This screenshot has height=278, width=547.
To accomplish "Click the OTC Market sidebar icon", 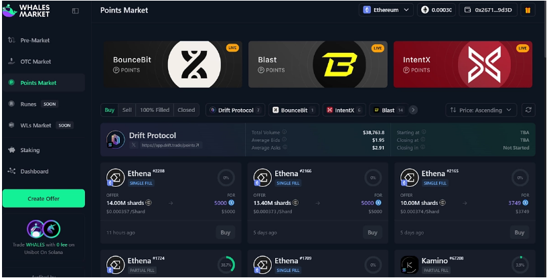I will (x=11, y=62).
